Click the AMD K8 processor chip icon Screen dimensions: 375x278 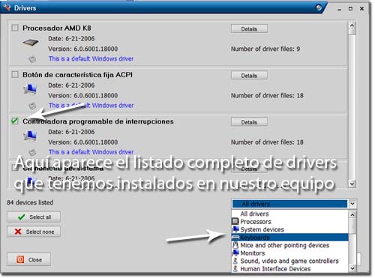[x=31, y=43]
